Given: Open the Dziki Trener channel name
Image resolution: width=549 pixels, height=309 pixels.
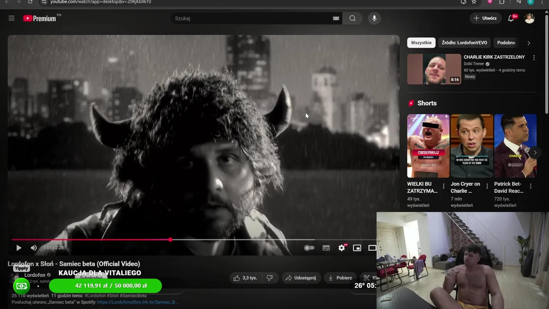Looking at the screenshot, I should coord(474,64).
